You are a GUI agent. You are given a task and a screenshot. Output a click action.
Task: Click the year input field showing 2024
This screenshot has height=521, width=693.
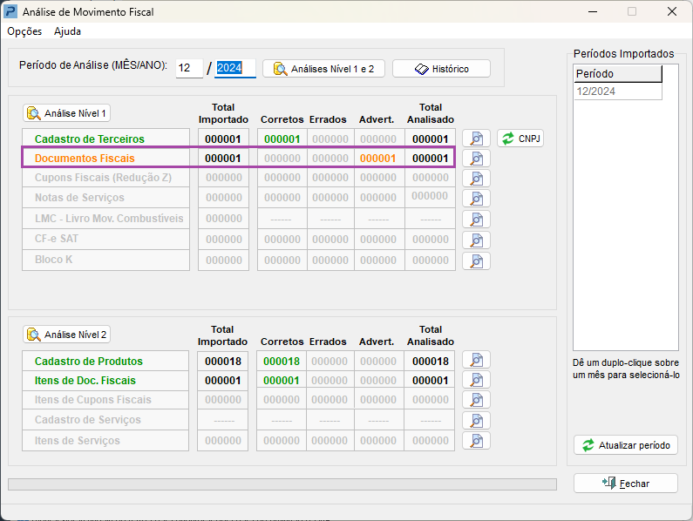[234, 69]
